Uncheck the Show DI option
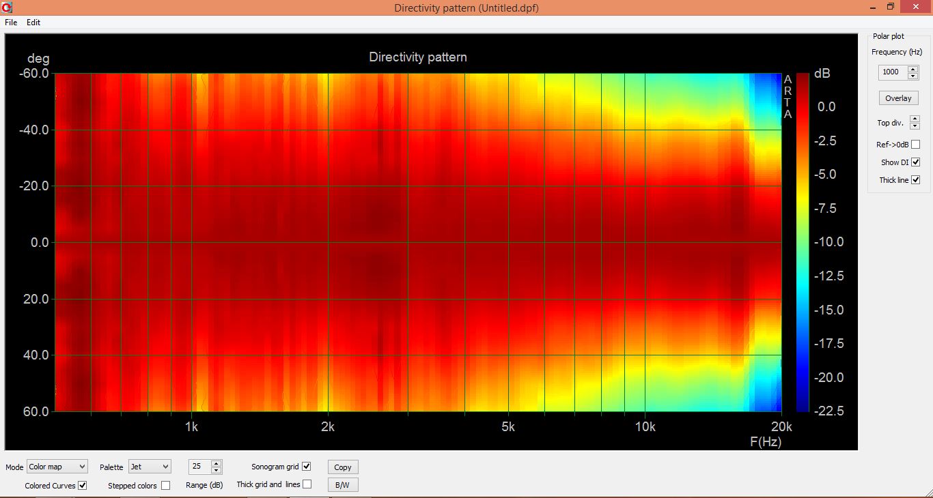This screenshot has height=498, width=933. point(916,162)
